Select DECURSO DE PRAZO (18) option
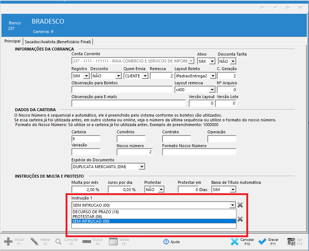 [x=154, y=212]
